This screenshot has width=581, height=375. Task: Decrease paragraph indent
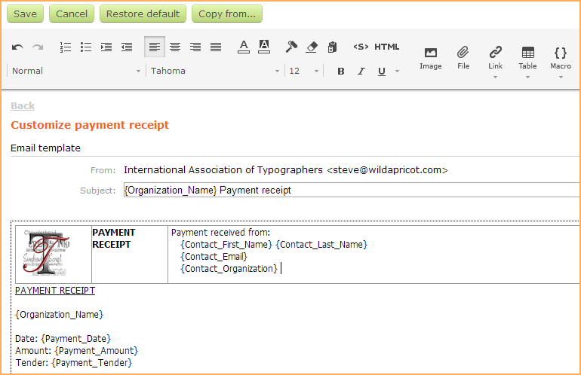(x=126, y=47)
